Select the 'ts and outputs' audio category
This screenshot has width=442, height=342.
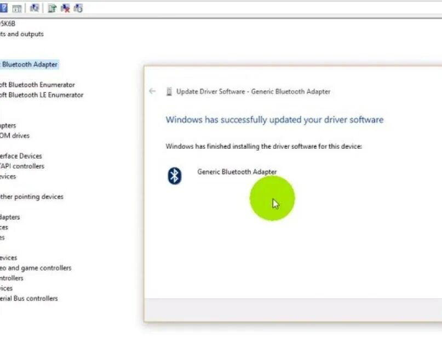click(x=22, y=34)
